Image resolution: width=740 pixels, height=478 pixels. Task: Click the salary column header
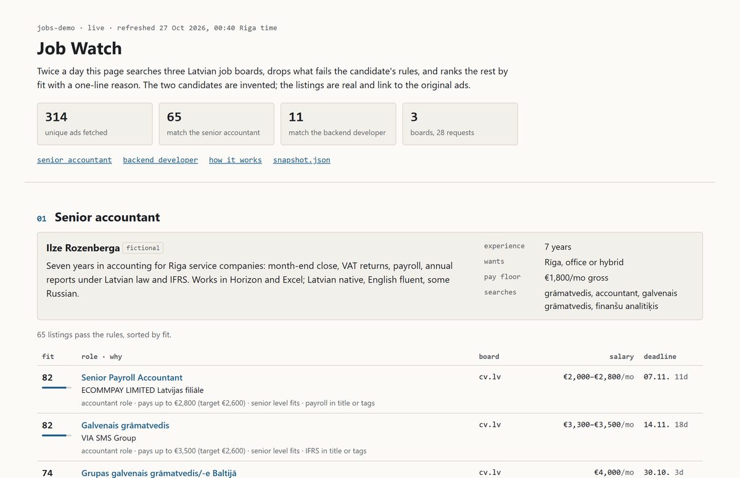click(622, 356)
